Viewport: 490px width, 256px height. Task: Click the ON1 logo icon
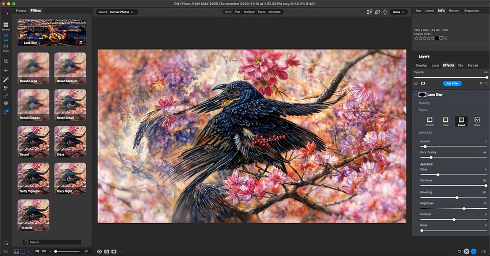tap(6, 12)
